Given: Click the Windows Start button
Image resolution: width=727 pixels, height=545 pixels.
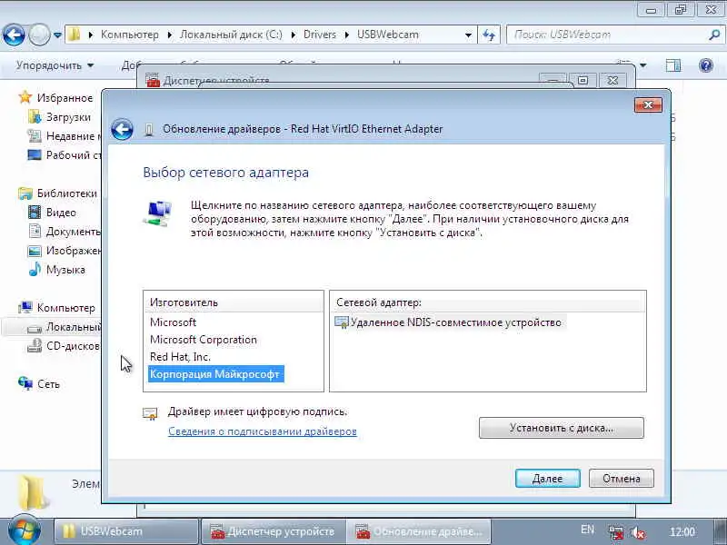Looking at the screenshot, I should tap(24, 530).
